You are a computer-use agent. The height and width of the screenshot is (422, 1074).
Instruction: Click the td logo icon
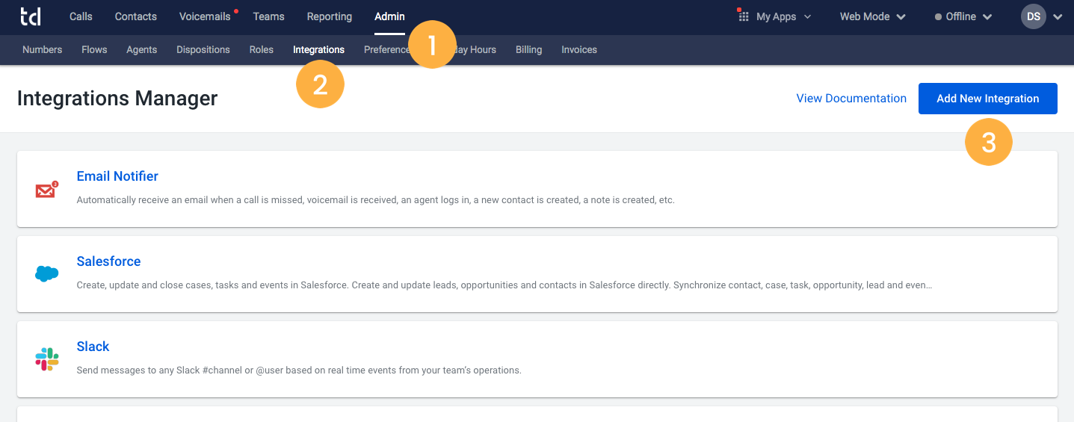(x=31, y=16)
